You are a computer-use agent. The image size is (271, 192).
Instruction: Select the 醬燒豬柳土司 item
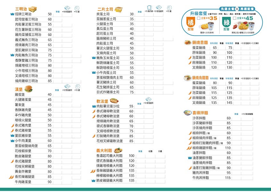135,38
